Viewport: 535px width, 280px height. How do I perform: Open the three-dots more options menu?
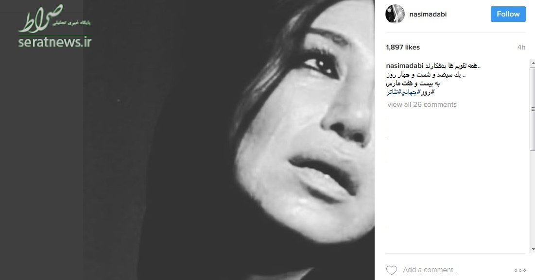520,270
